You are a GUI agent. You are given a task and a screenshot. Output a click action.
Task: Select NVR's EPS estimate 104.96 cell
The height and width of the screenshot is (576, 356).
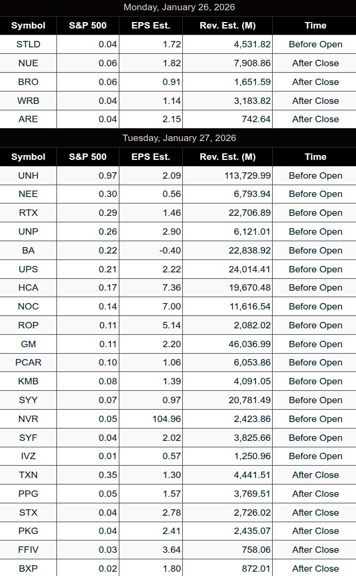(165, 419)
